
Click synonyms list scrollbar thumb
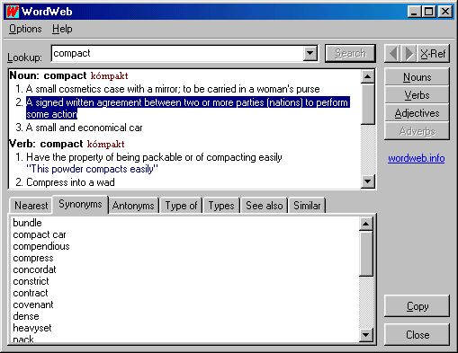(365, 253)
